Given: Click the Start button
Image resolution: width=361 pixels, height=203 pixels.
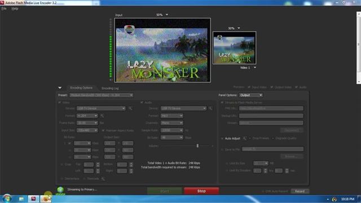Looking at the screenshot, I should [x=164, y=191].
